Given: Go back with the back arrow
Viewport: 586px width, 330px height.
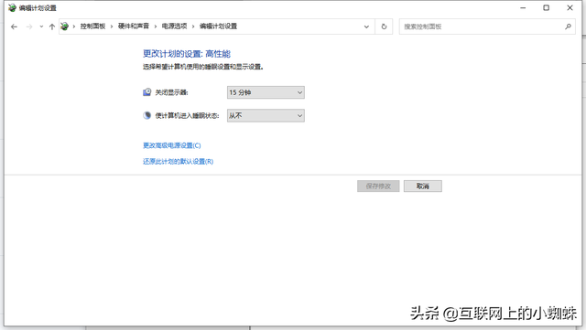Looking at the screenshot, I should point(14,27).
